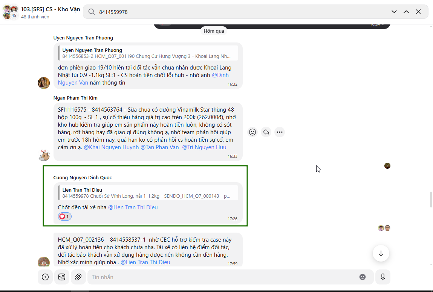The height and width of the screenshot is (292, 433).
Task: Click the 17:26 timestamp
Action: tap(233, 219)
